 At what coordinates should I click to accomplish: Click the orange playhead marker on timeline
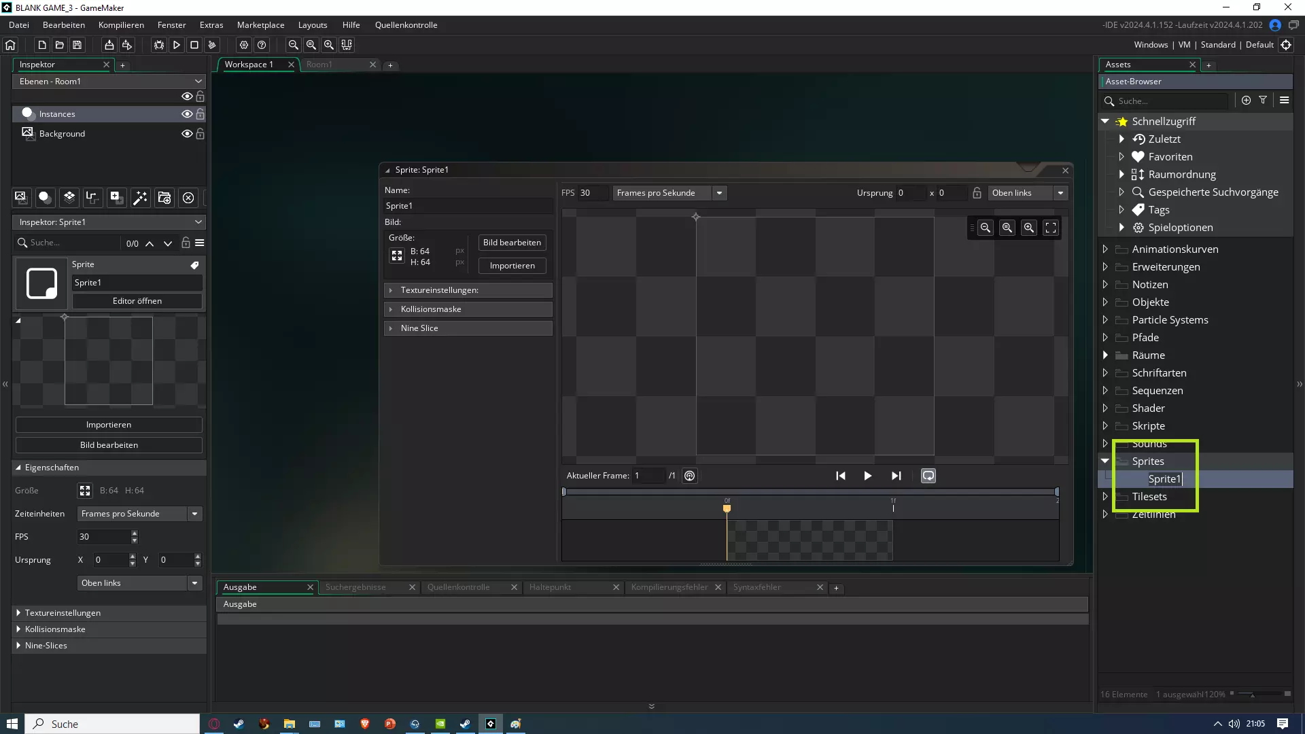pyautogui.click(x=727, y=508)
